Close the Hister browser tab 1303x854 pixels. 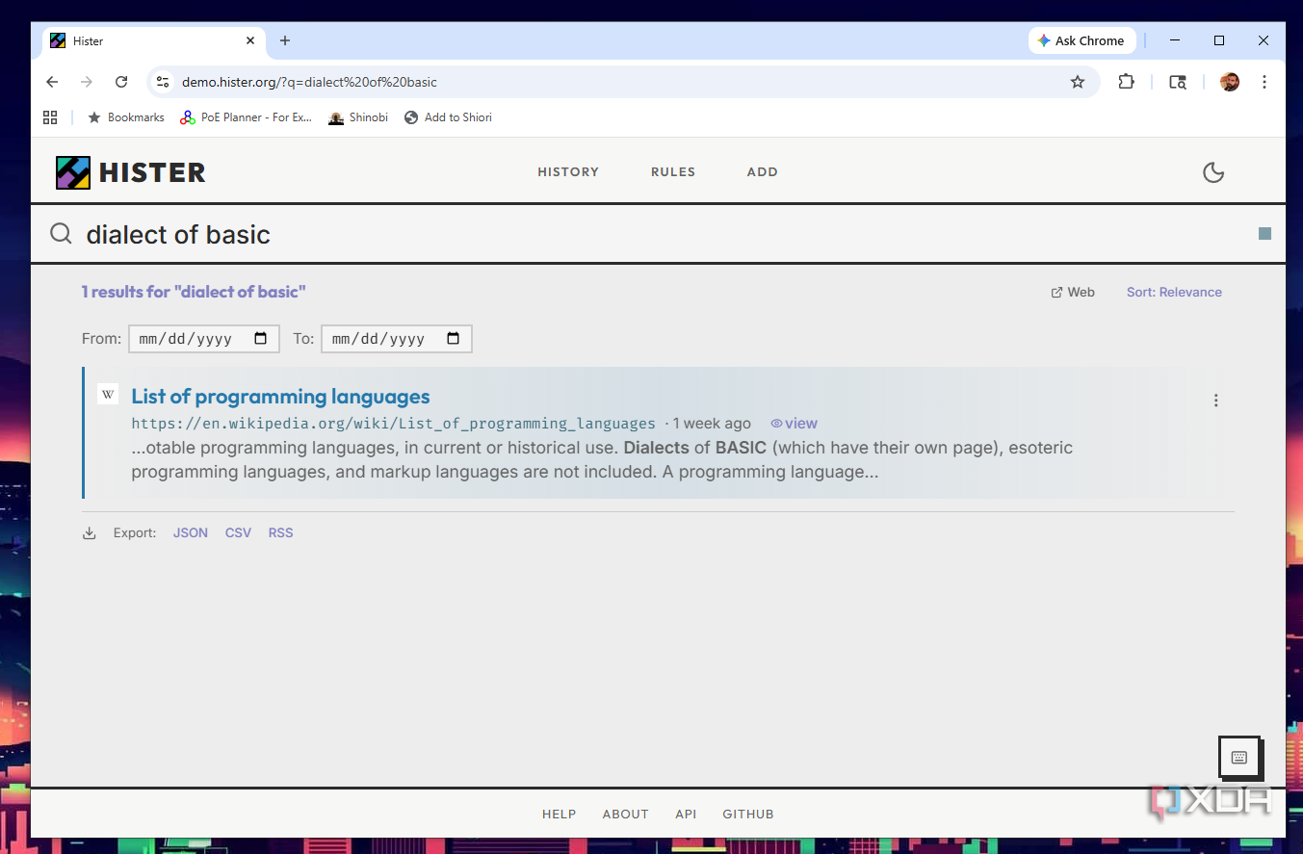coord(250,41)
